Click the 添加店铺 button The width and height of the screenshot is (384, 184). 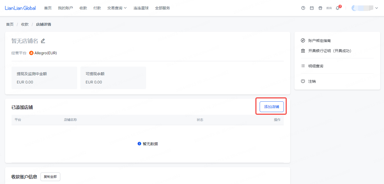(271, 107)
